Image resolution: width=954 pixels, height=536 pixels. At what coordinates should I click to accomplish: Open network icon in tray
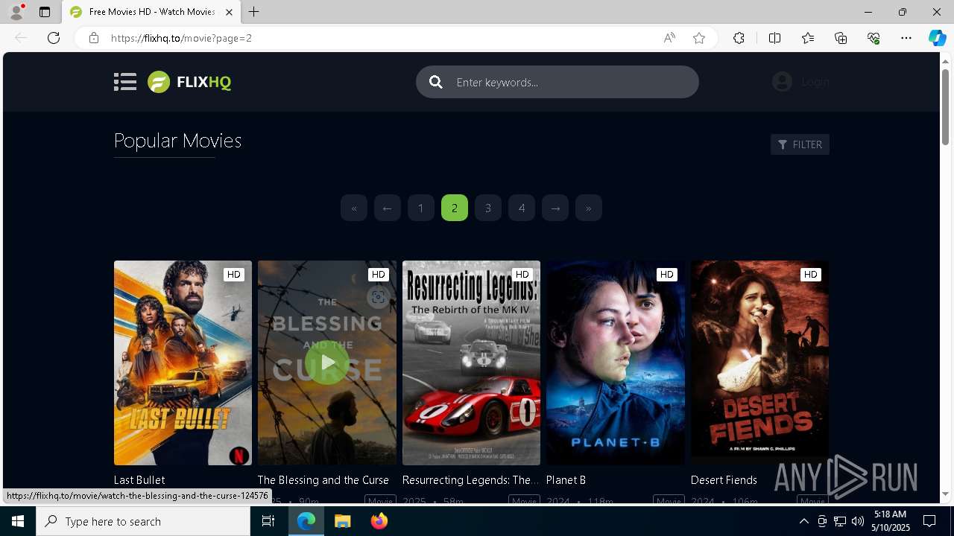[x=840, y=521]
